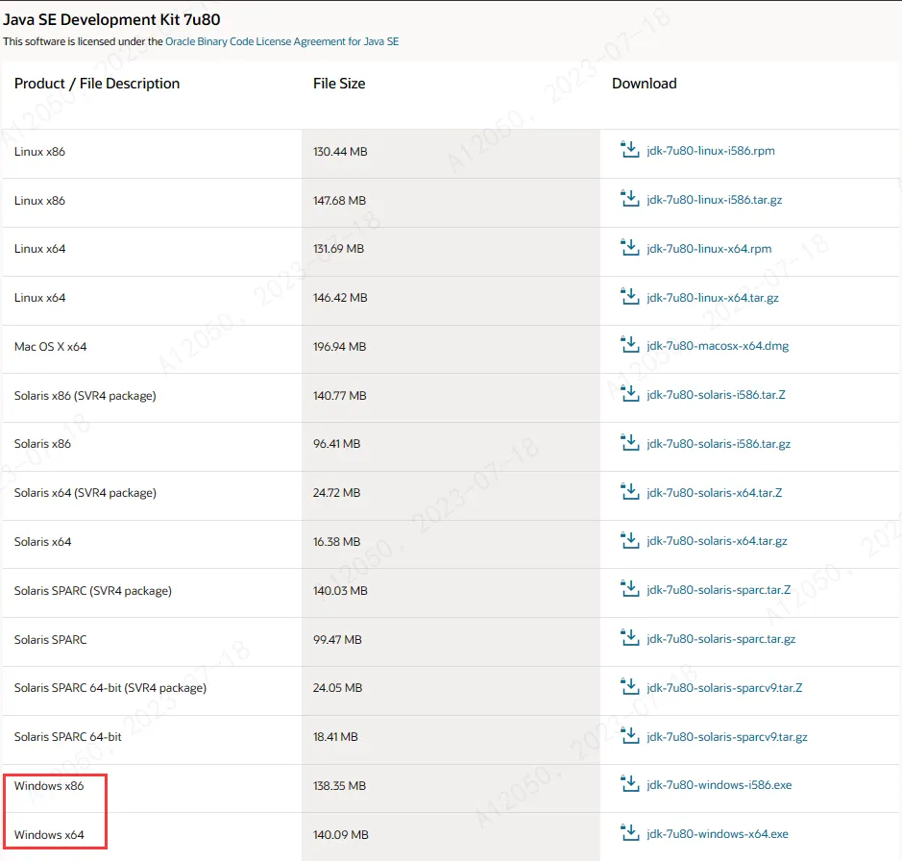Download jdk-7u80-solaris-sparc.tar.Z link
The height and width of the screenshot is (861, 902).
pyautogui.click(x=719, y=590)
